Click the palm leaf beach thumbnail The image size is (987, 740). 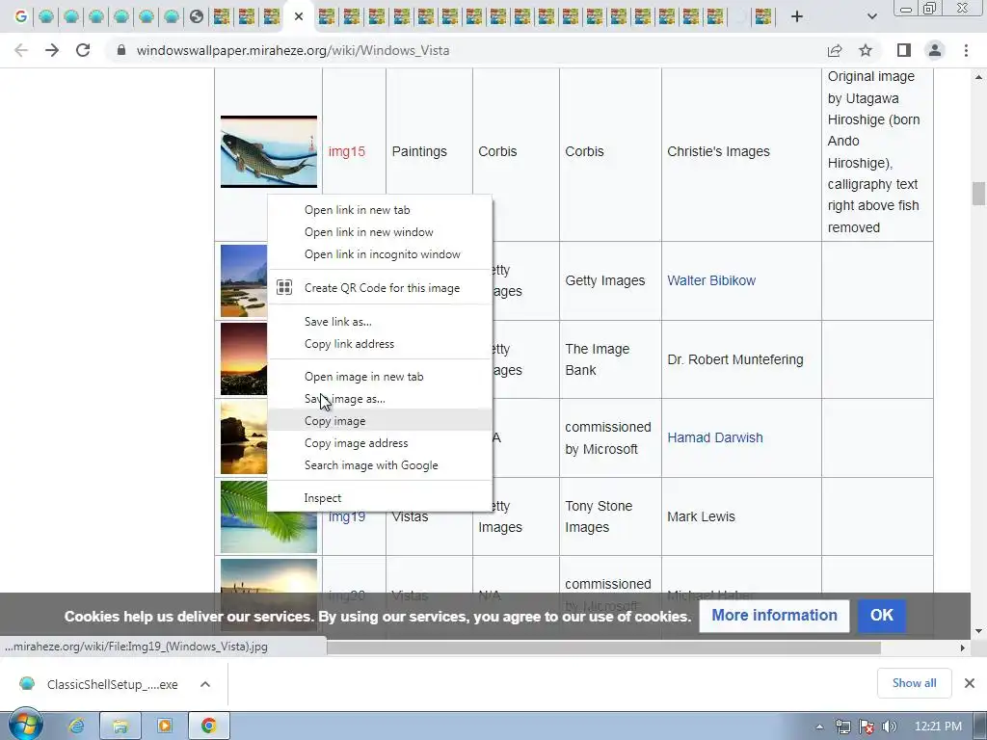pyautogui.click(x=269, y=517)
